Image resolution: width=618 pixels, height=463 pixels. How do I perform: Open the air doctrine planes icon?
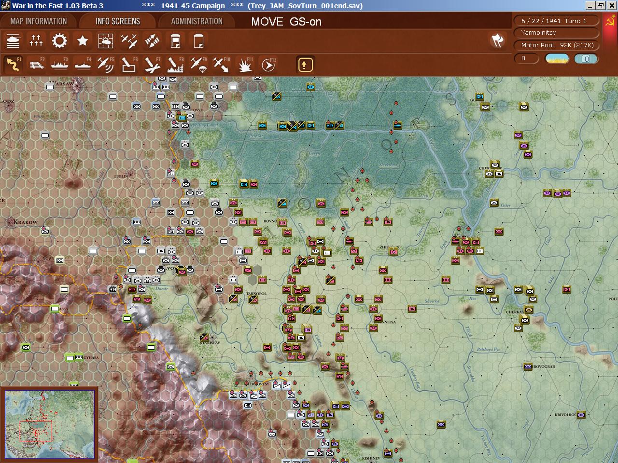coord(129,41)
